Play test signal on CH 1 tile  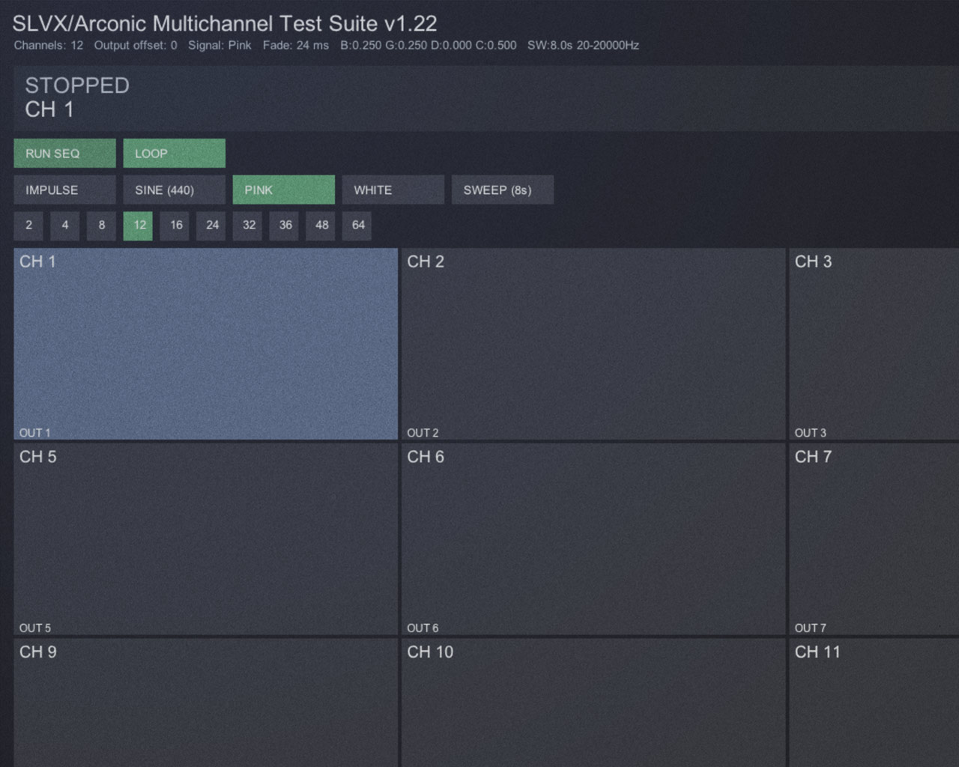(x=205, y=343)
